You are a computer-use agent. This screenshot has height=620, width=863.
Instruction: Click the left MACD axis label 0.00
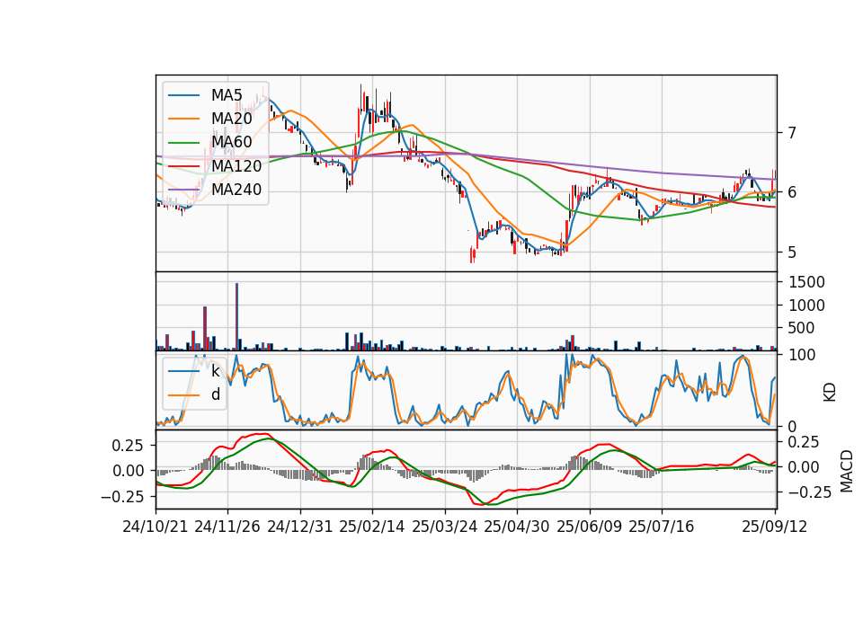(129, 471)
